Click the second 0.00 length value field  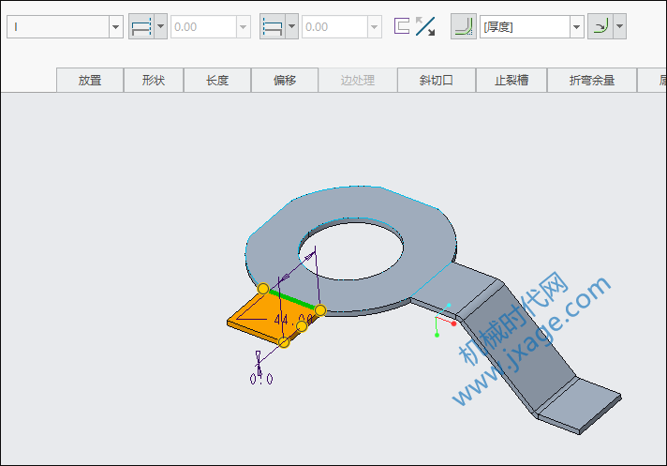tap(334, 27)
